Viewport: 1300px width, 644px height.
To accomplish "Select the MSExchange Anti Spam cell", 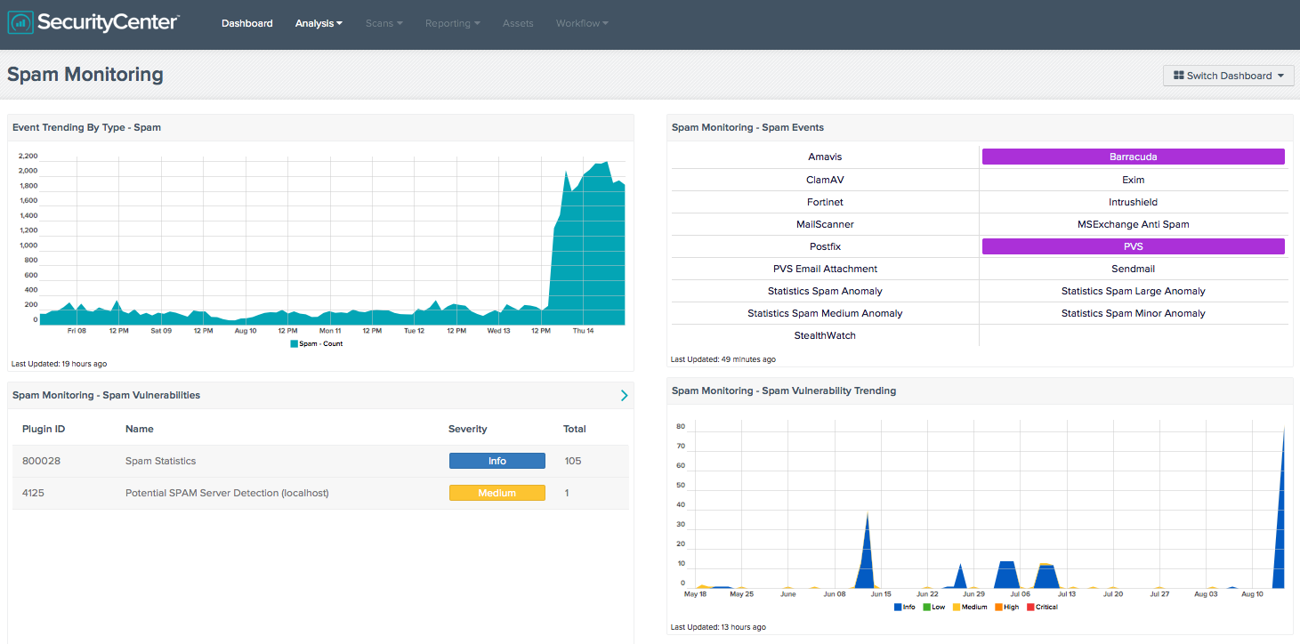I will point(1133,224).
